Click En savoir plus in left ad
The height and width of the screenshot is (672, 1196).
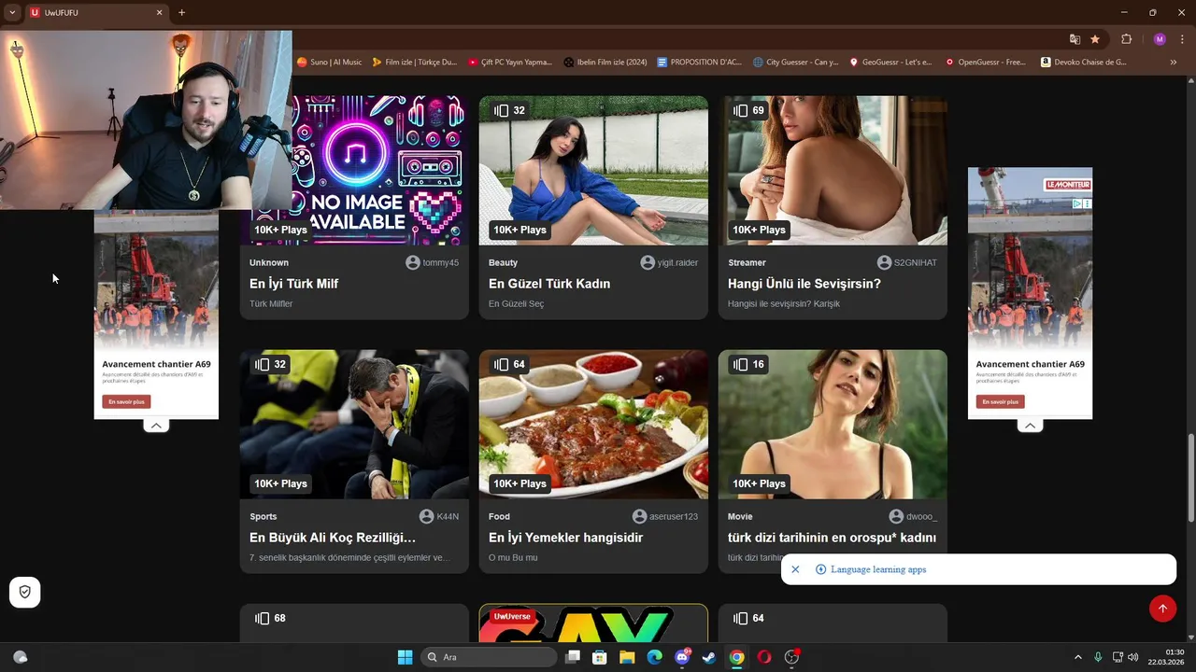pyautogui.click(x=126, y=401)
